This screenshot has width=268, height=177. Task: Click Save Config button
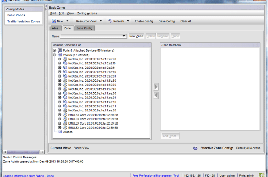tap(167, 21)
